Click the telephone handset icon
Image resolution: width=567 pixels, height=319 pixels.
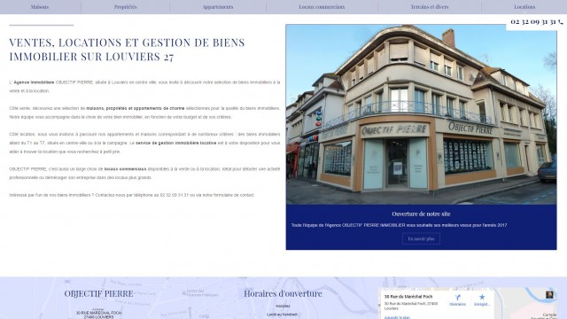[561, 22]
